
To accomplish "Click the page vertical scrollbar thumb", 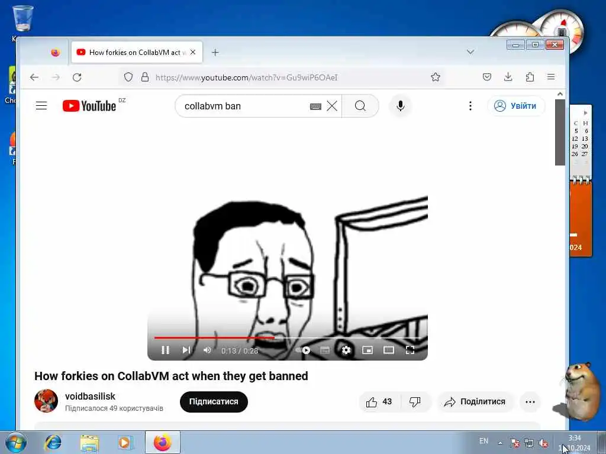I will click(560, 132).
